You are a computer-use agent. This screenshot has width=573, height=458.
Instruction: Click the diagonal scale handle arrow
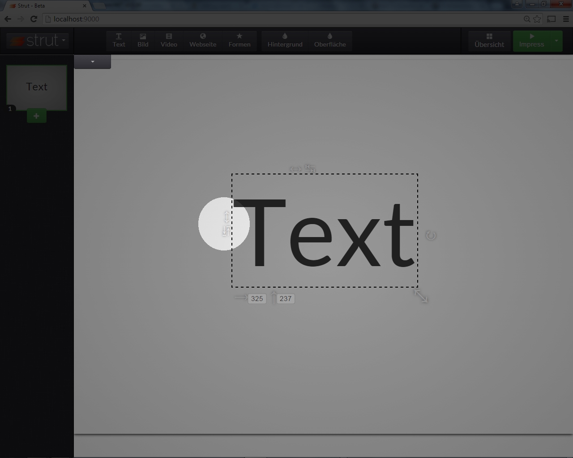pos(421,296)
